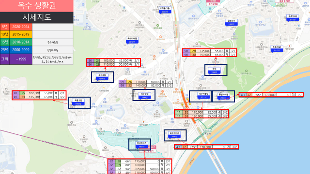Select the 풍림아이원 map pin
The height and width of the screenshot is (174, 310).
coord(223,96)
